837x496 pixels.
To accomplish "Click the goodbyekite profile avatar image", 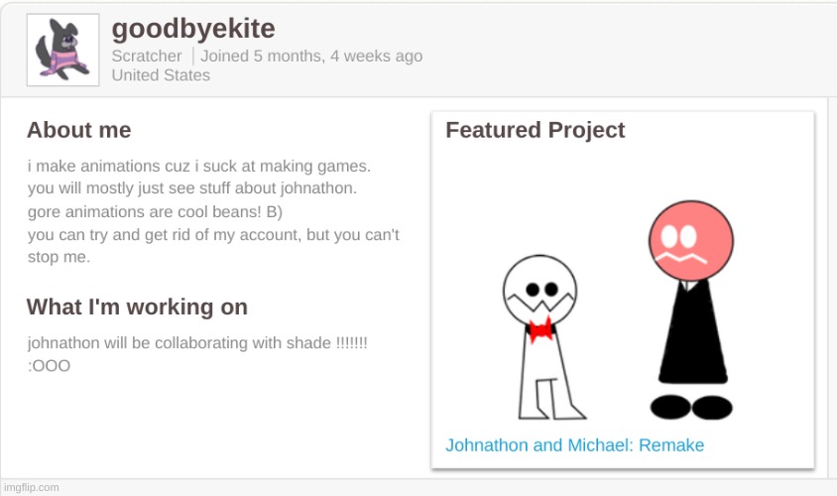I will [61, 50].
